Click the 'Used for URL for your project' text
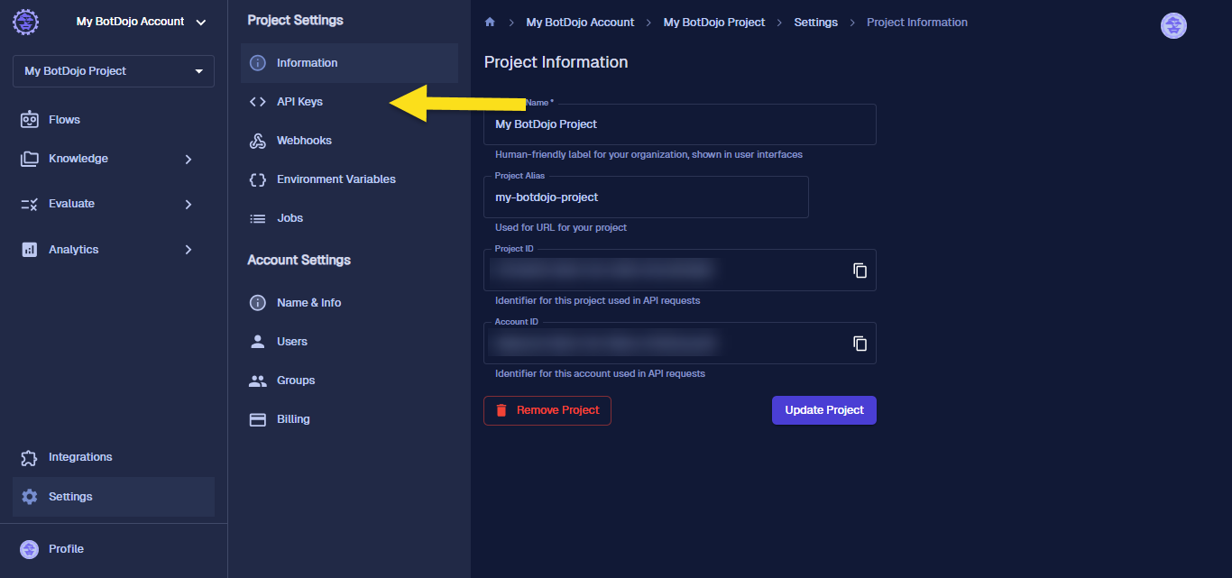The image size is (1232, 578). (561, 227)
